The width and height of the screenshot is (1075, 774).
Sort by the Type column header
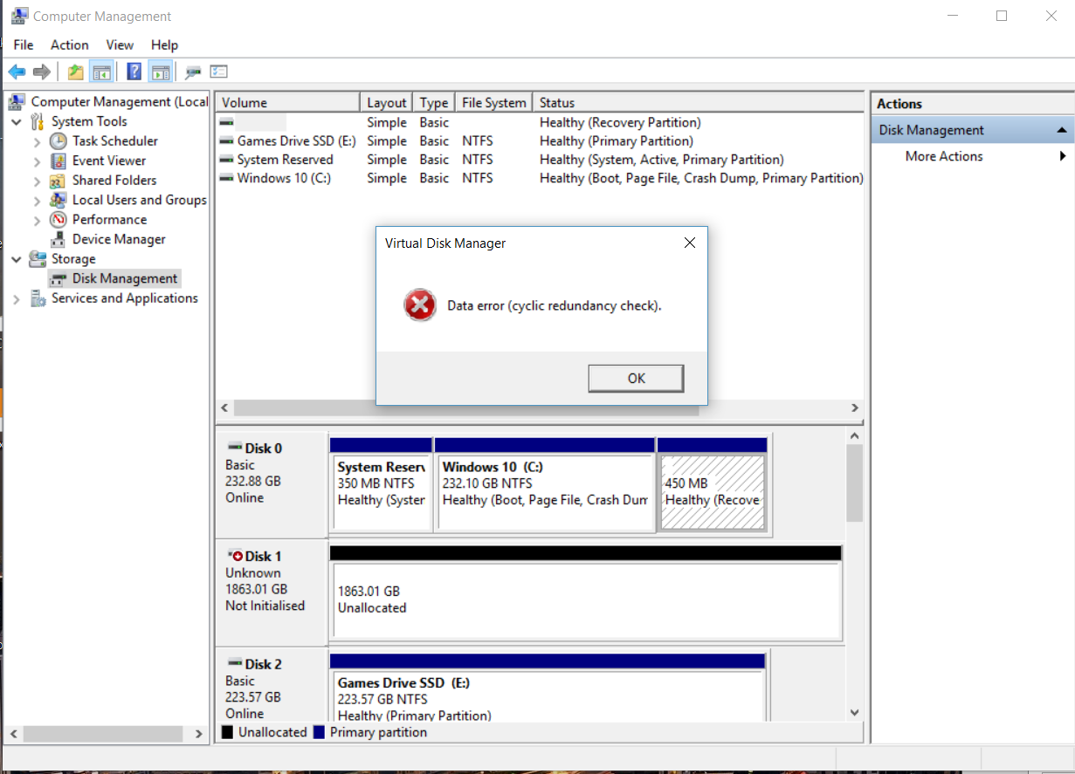(434, 102)
